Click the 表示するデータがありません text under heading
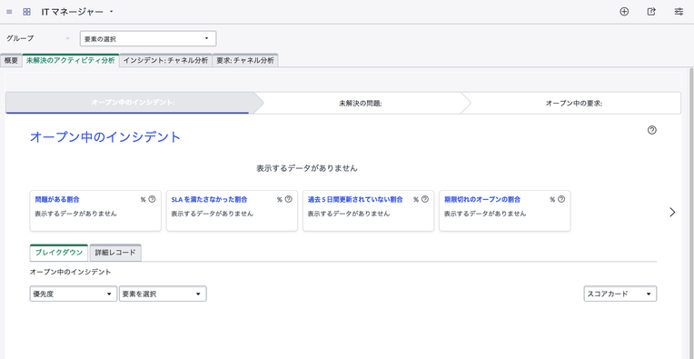The image size is (694, 359). tap(307, 169)
